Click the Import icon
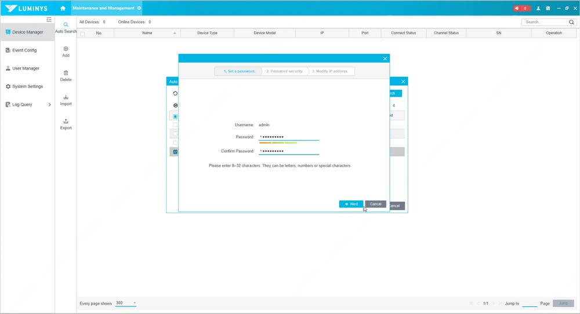Image resolution: width=580 pixels, height=314 pixels. click(66, 98)
